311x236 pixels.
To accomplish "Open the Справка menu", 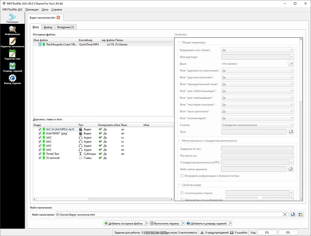I will pyautogui.click(x=57, y=10).
